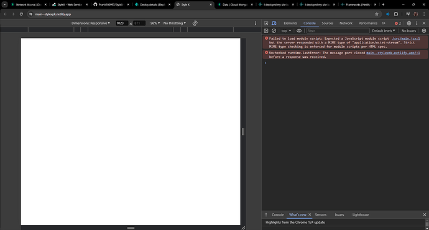The height and width of the screenshot is (230, 429).
Task: Click the blue speaker extension icon
Action: [388, 14]
